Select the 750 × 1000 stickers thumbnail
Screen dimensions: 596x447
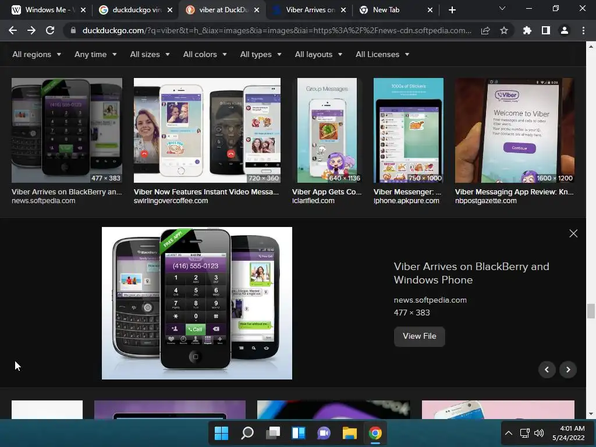[x=408, y=130]
